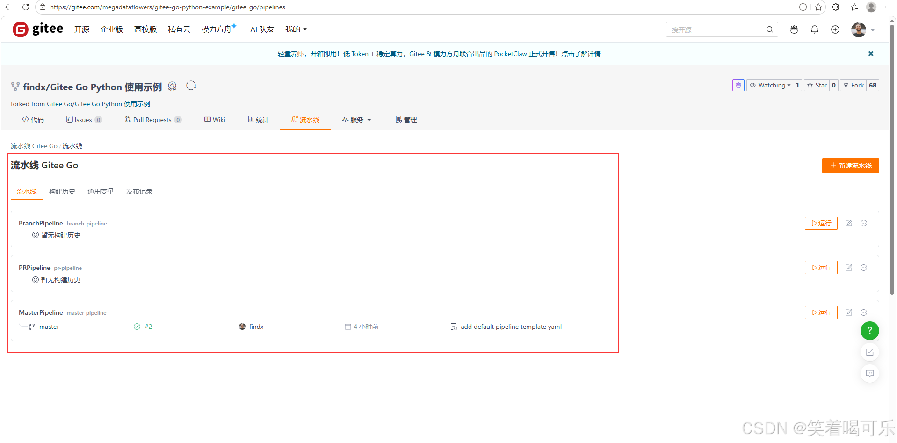Reload the page with refresh icon
This screenshot has width=897, height=443.
(x=26, y=7)
